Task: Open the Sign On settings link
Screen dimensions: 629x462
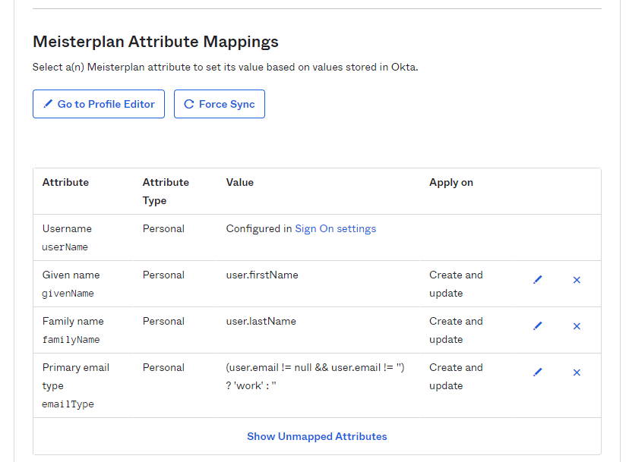Action: (335, 229)
